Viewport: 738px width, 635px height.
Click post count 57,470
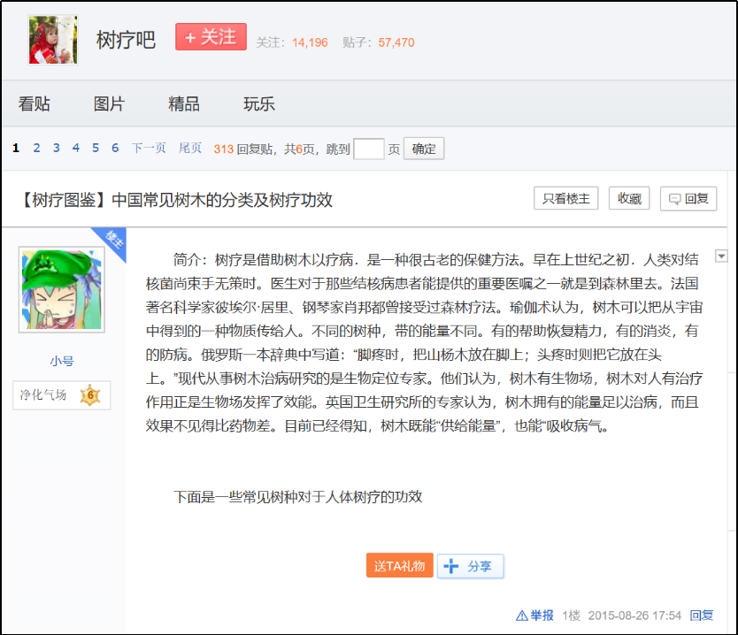(396, 42)
